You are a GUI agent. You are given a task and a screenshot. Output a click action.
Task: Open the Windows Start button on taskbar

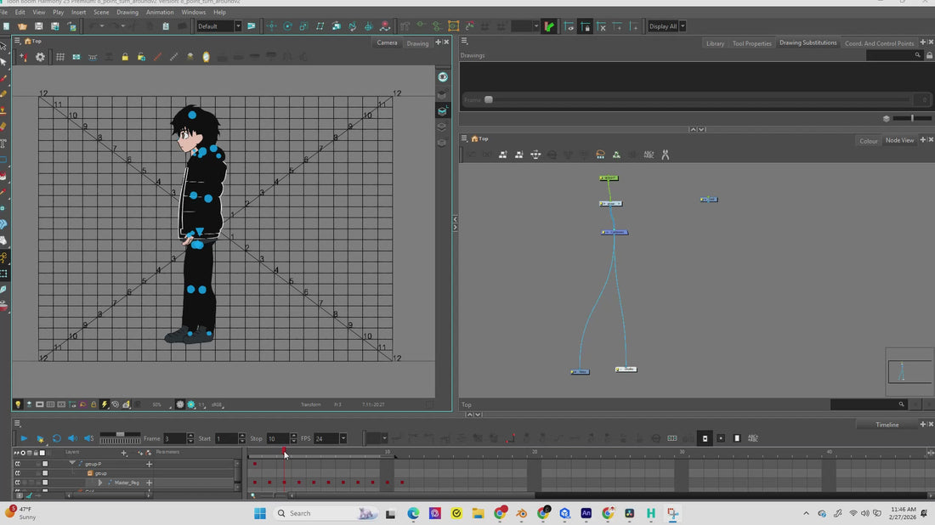[260, 513]
